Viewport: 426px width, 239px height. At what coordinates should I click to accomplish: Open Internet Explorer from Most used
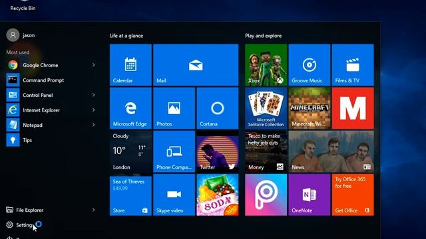point(52,110)
